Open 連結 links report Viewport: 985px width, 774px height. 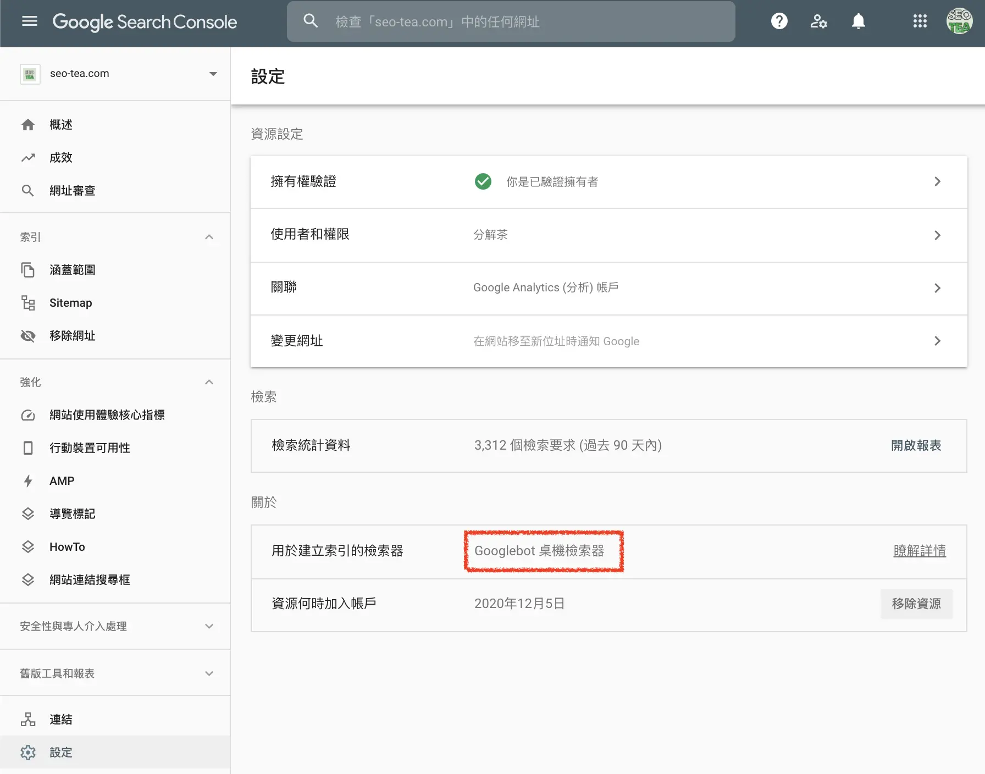coord(115,720)
